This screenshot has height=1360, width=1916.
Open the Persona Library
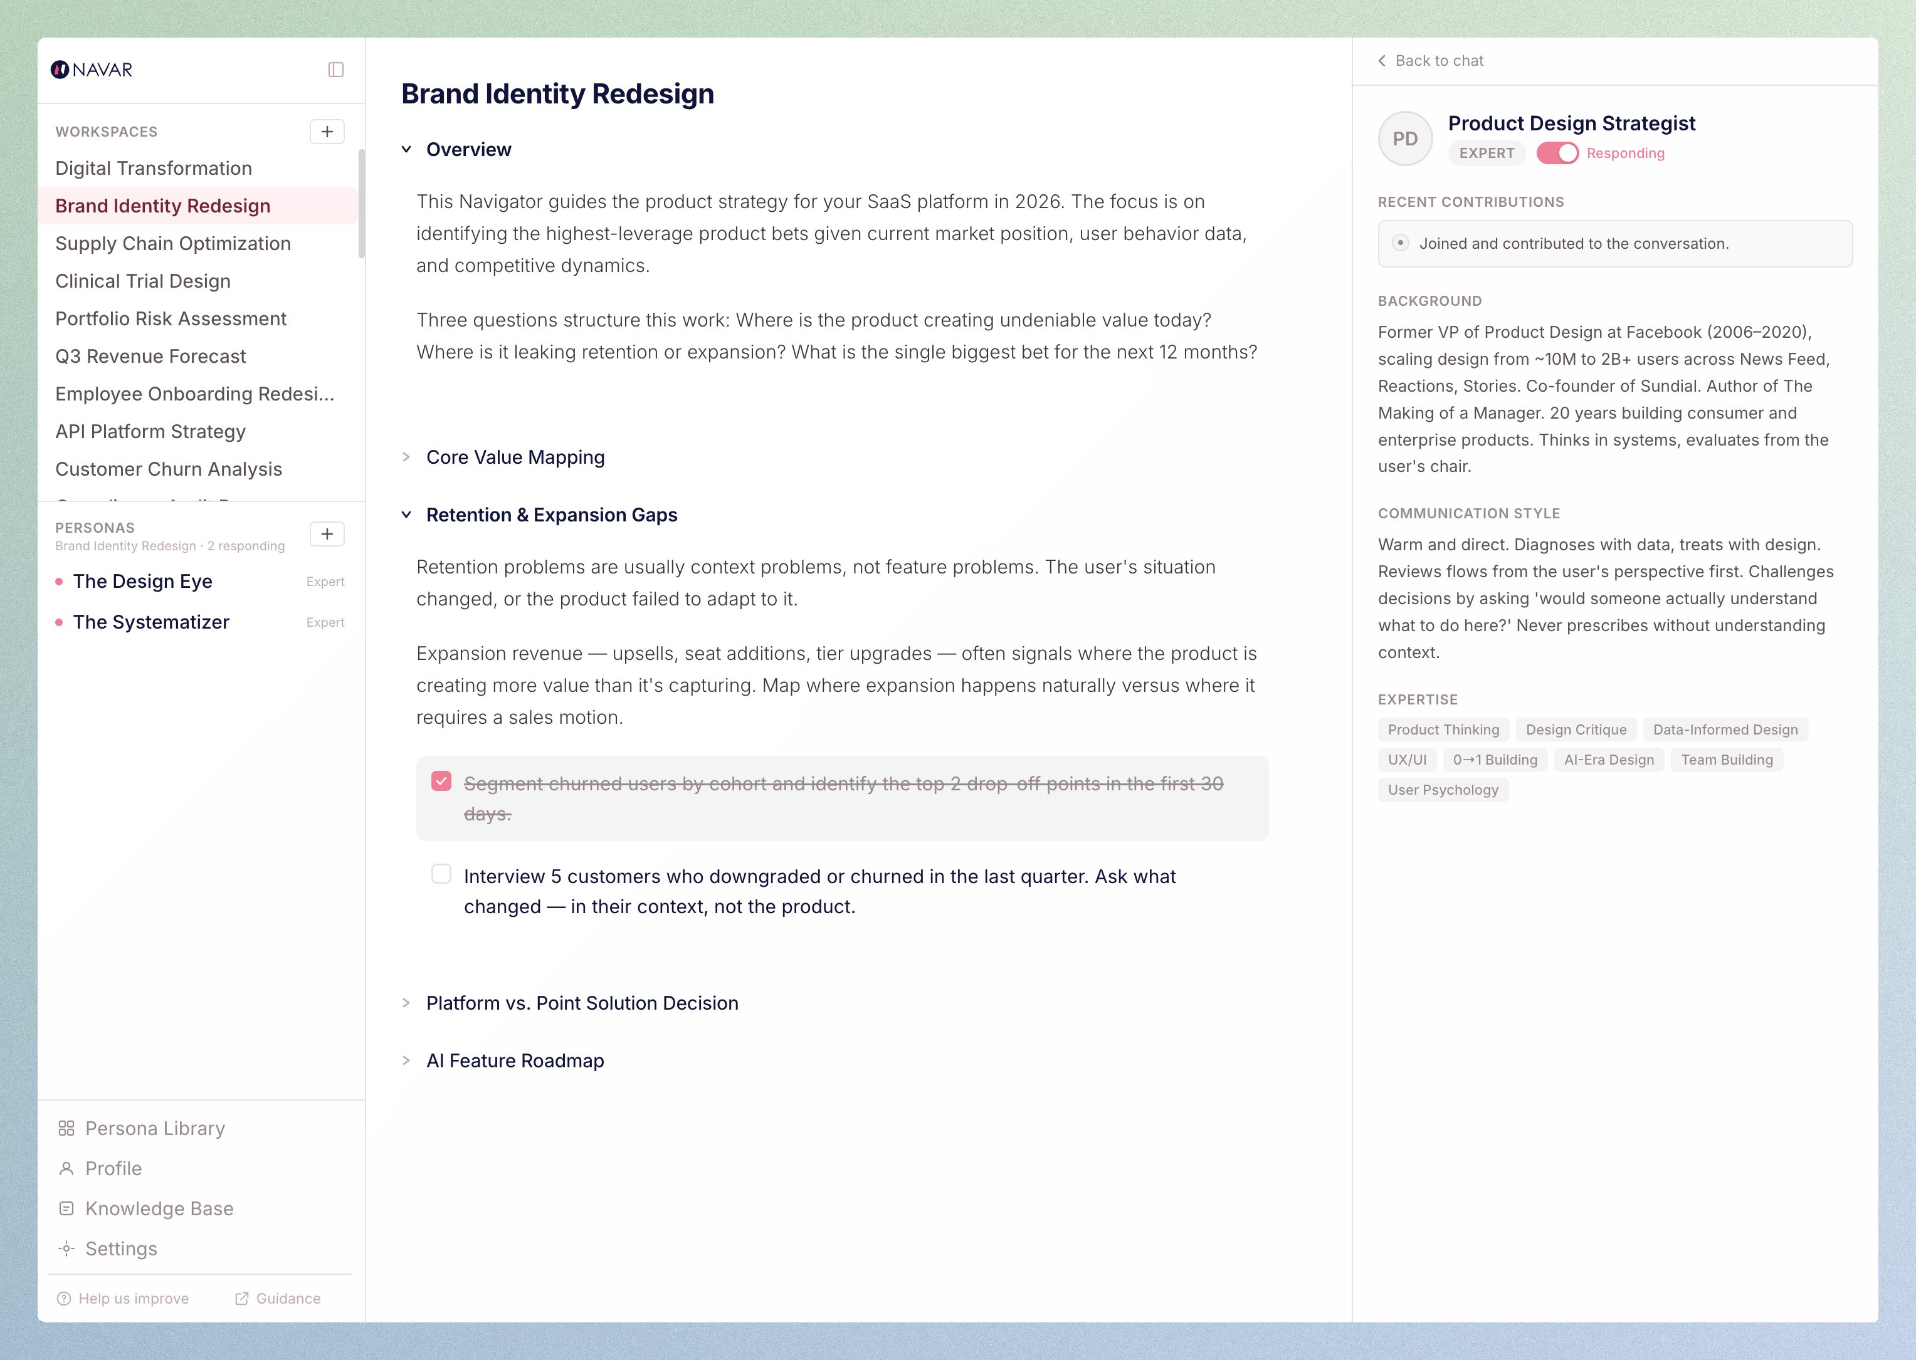154,1128
